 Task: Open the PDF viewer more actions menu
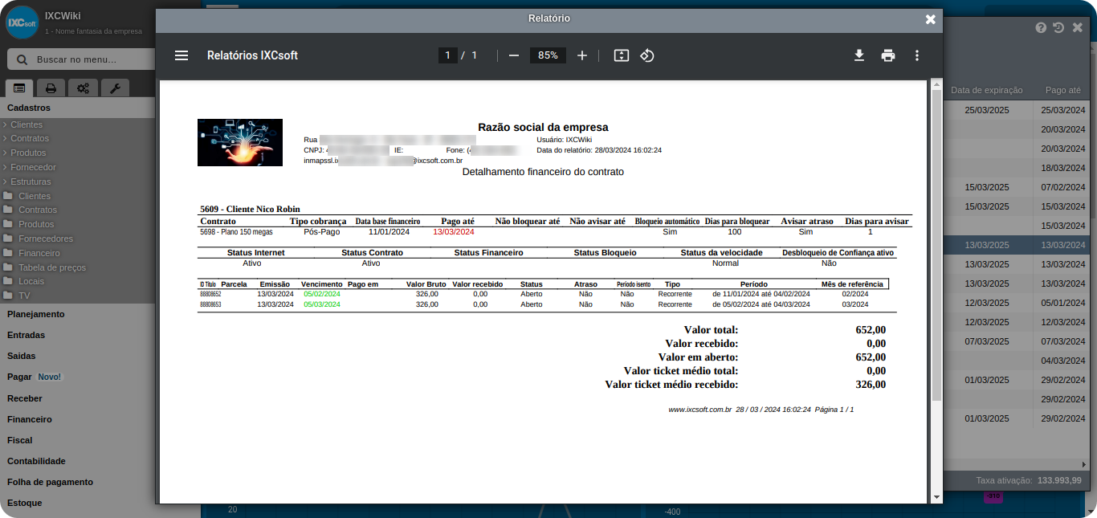[x=916, y=55]
